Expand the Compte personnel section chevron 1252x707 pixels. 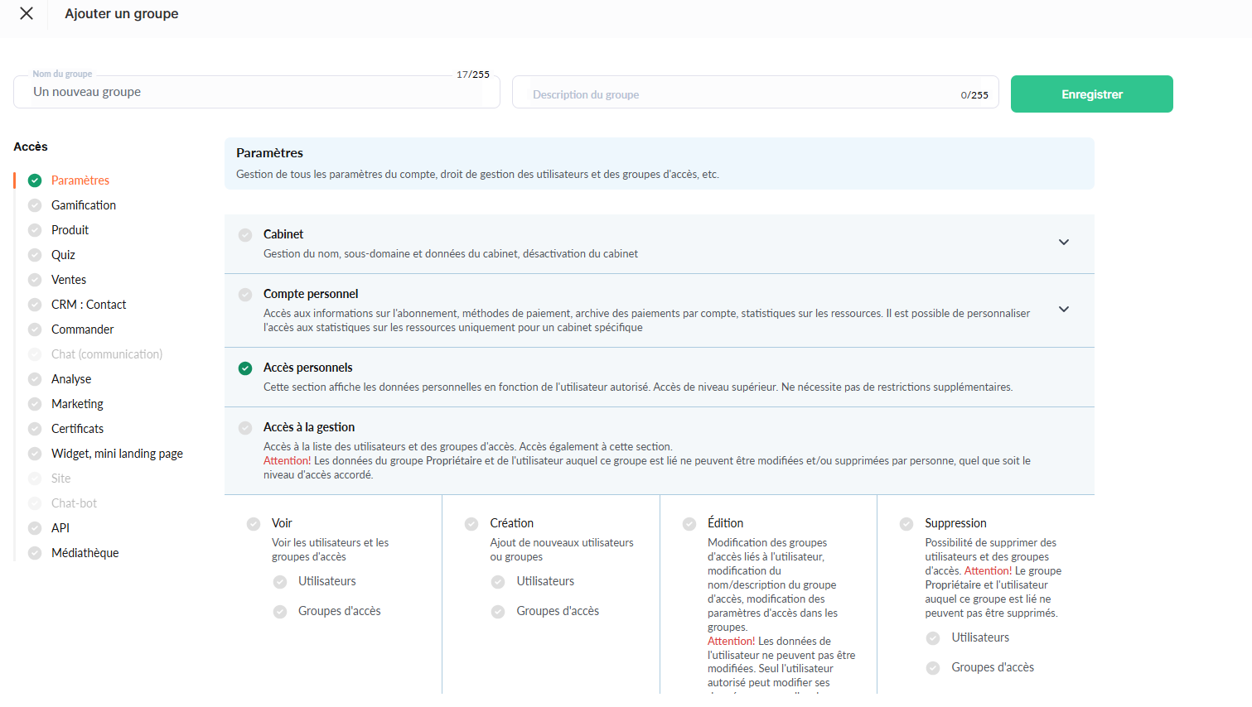click(x=1064, y=310)
